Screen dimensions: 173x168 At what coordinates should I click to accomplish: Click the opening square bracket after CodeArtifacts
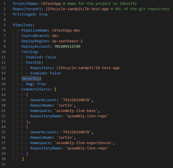click(x=55, y=89)
